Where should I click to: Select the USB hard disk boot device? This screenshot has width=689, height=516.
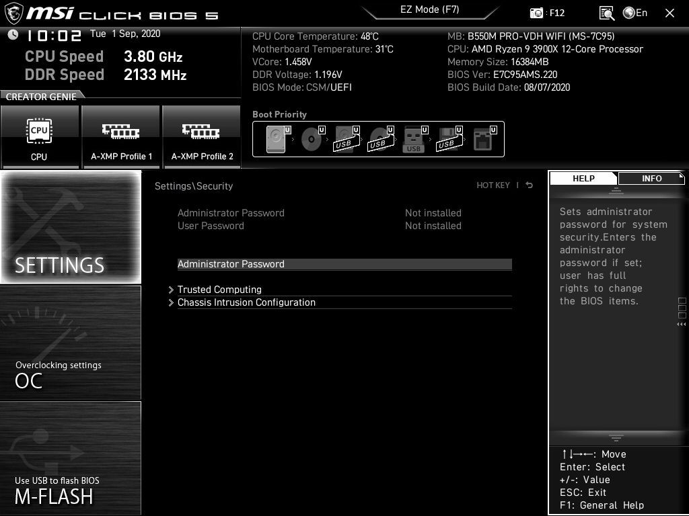tap(347, 139)
